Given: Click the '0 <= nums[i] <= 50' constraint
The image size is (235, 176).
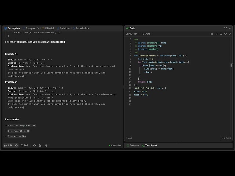Looking at the screenshot, I should [x=19, y=131].
